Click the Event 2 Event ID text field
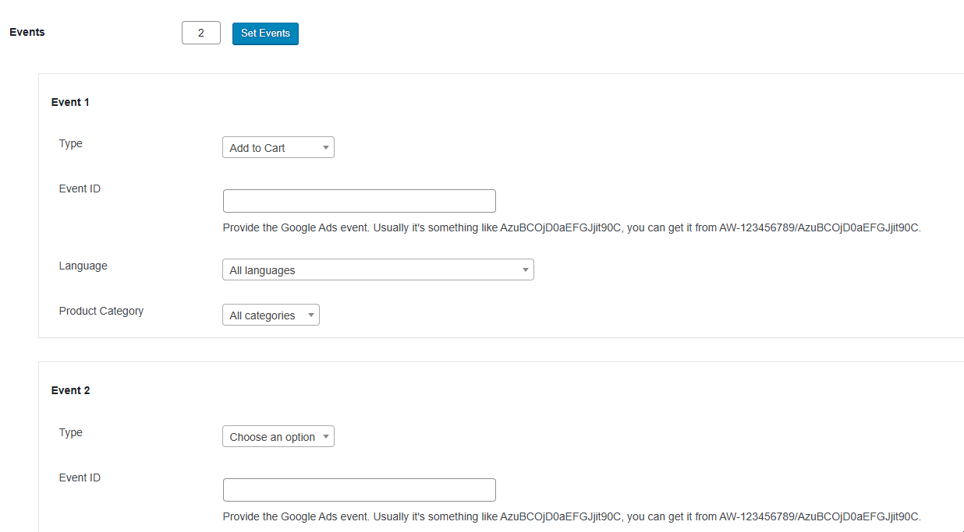 coord(359,490)
